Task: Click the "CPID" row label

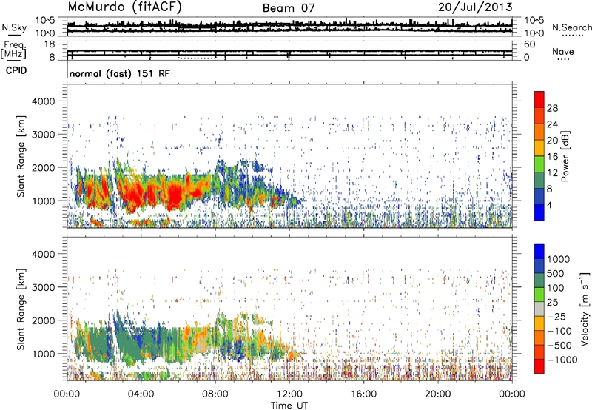Action: coord(16,70)
